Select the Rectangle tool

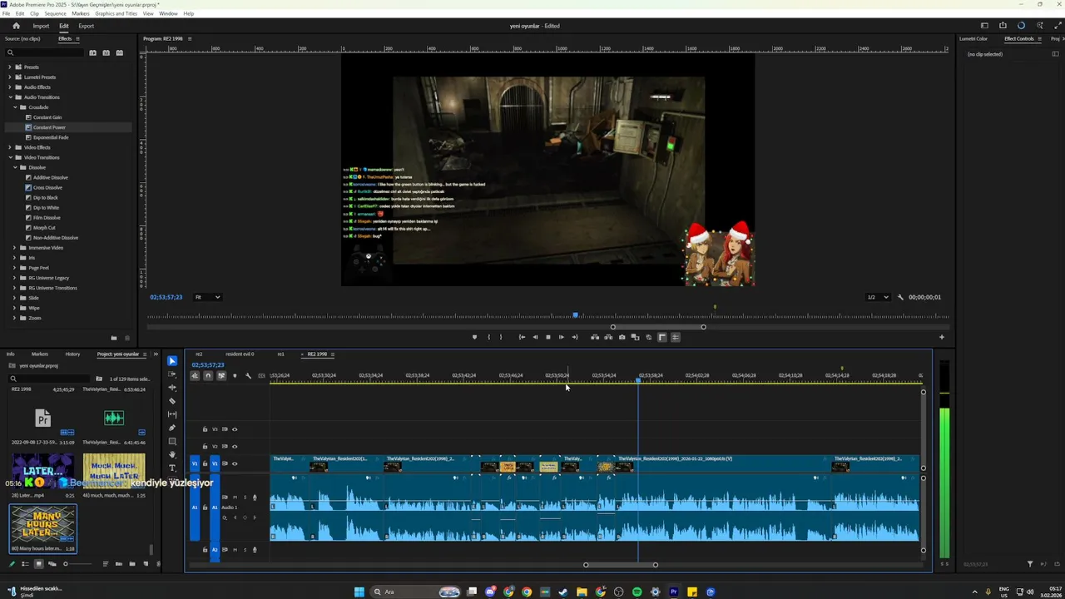[172, 441]
